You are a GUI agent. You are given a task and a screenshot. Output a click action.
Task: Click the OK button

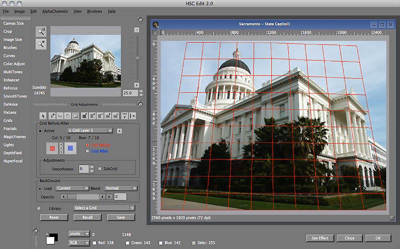tap(378, 238)
